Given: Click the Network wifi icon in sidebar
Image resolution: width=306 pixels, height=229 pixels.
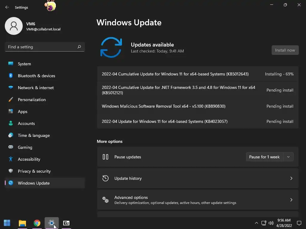Looking at the screenshot, I should click(x=11, y=87).
